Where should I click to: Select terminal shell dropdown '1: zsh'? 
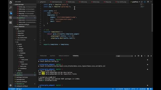124,56
